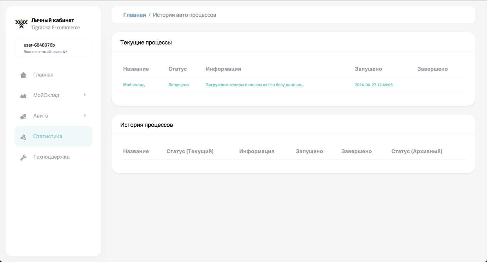Go to Главная via the breadcrumb link

[x=135, y=15]
